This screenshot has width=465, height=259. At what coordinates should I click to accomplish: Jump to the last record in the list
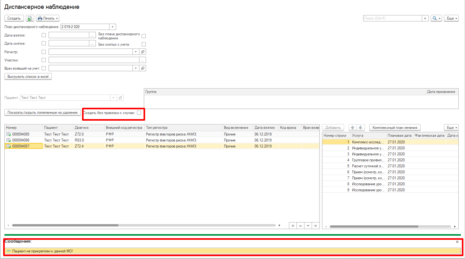315,226
